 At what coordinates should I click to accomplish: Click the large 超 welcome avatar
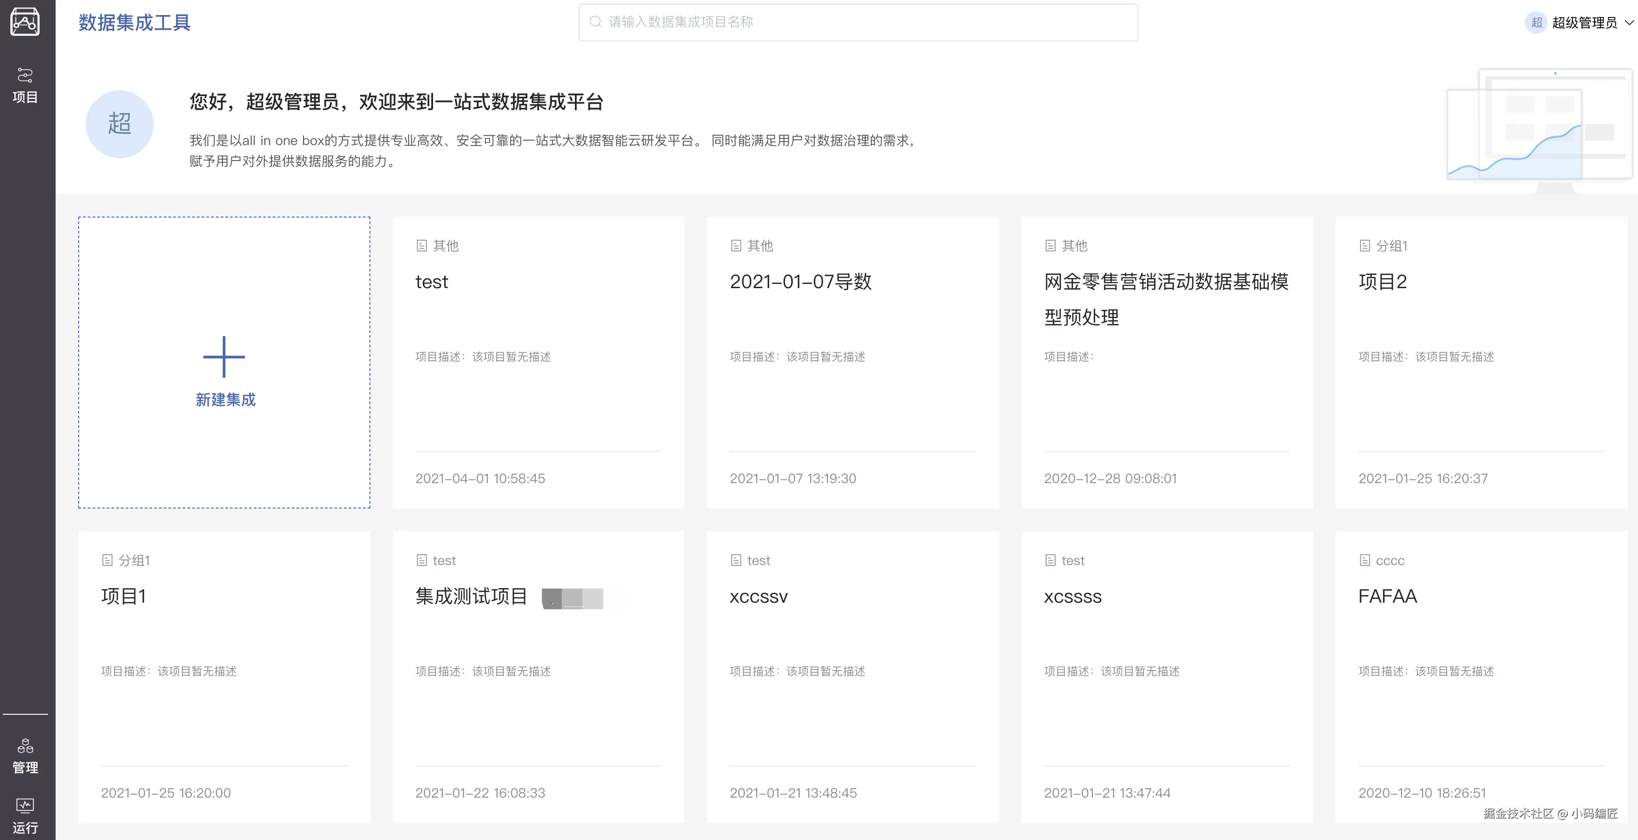[x=120, y=124]
